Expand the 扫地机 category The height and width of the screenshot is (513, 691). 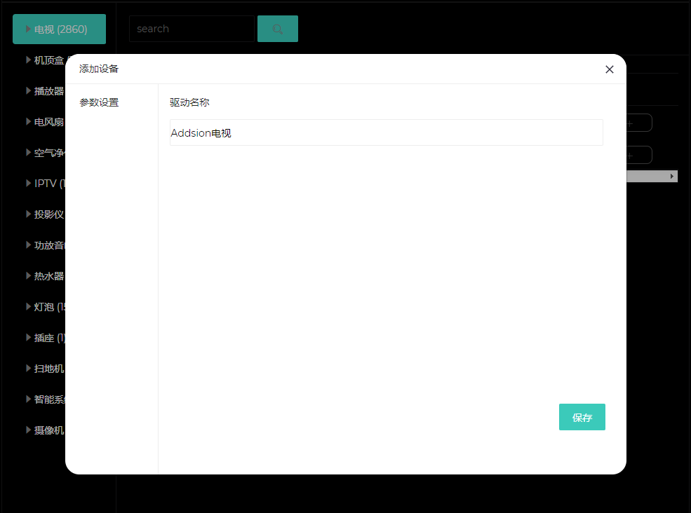(x=46, y=369)
